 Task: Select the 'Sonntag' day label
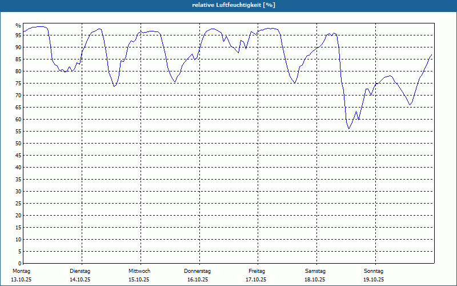[374, 271]
